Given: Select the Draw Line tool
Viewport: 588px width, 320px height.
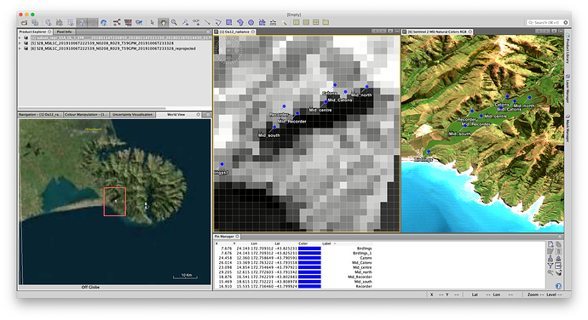Looking at the screenshot, I should click(x=207, y=22).
